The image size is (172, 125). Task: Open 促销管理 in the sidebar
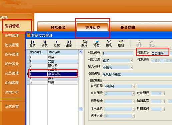(x=12, y=83)
